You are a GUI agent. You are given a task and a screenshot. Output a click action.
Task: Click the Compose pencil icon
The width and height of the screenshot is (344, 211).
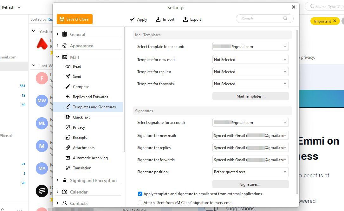tap(67, 86)
